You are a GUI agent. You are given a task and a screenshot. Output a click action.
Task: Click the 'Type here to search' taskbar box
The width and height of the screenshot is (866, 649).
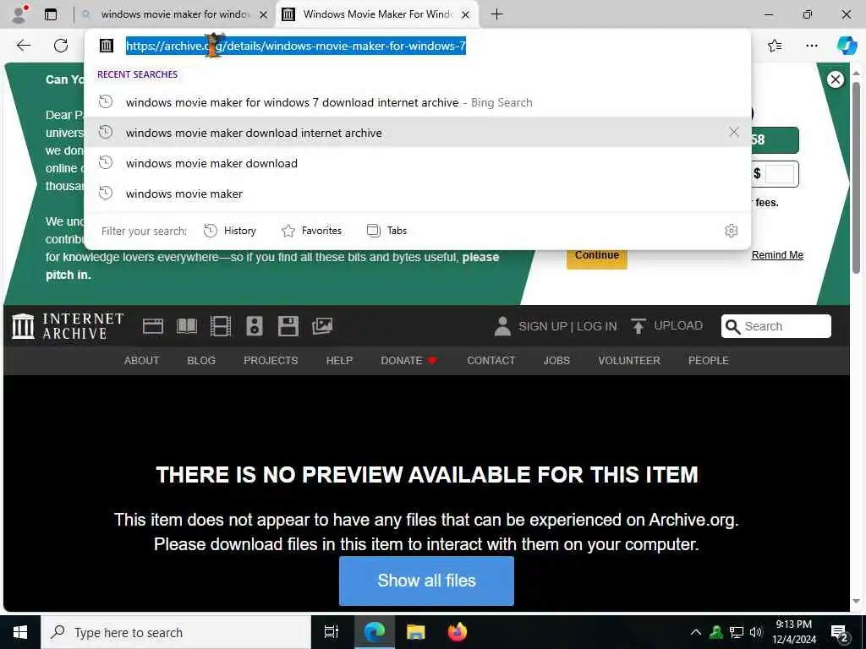pyautogui.click(x=176, y=632)
